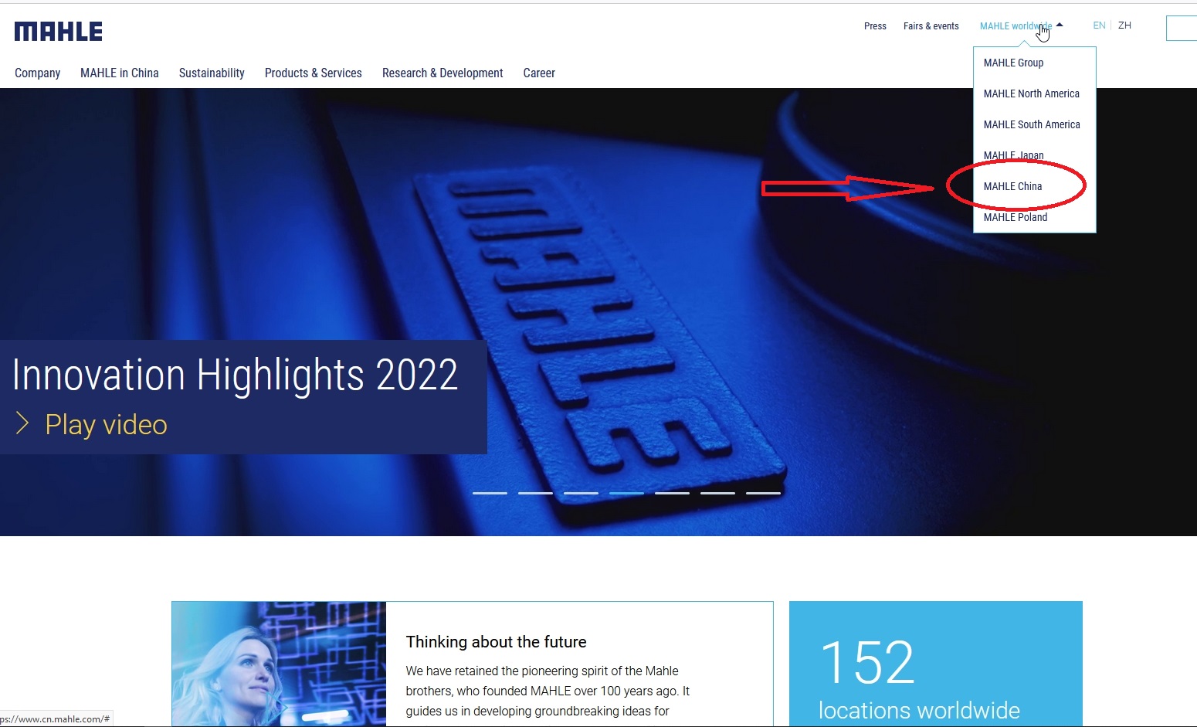This screenshot has height=727, width=1197.
Task: Open the woman's portrait thumbnail
Action: (279, 664)
